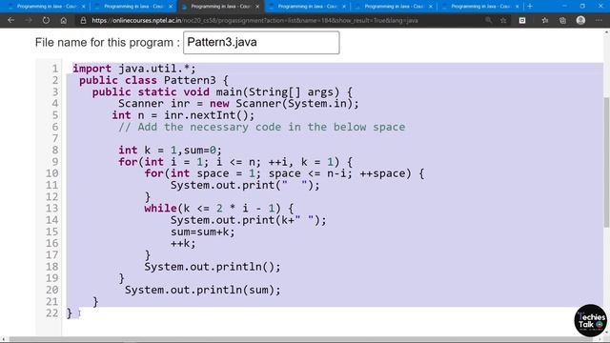Image resolution: width=610 pixels, height=343 pixels.
Task: Reload the NPTEL assignment page
Action: click(46, 20)
